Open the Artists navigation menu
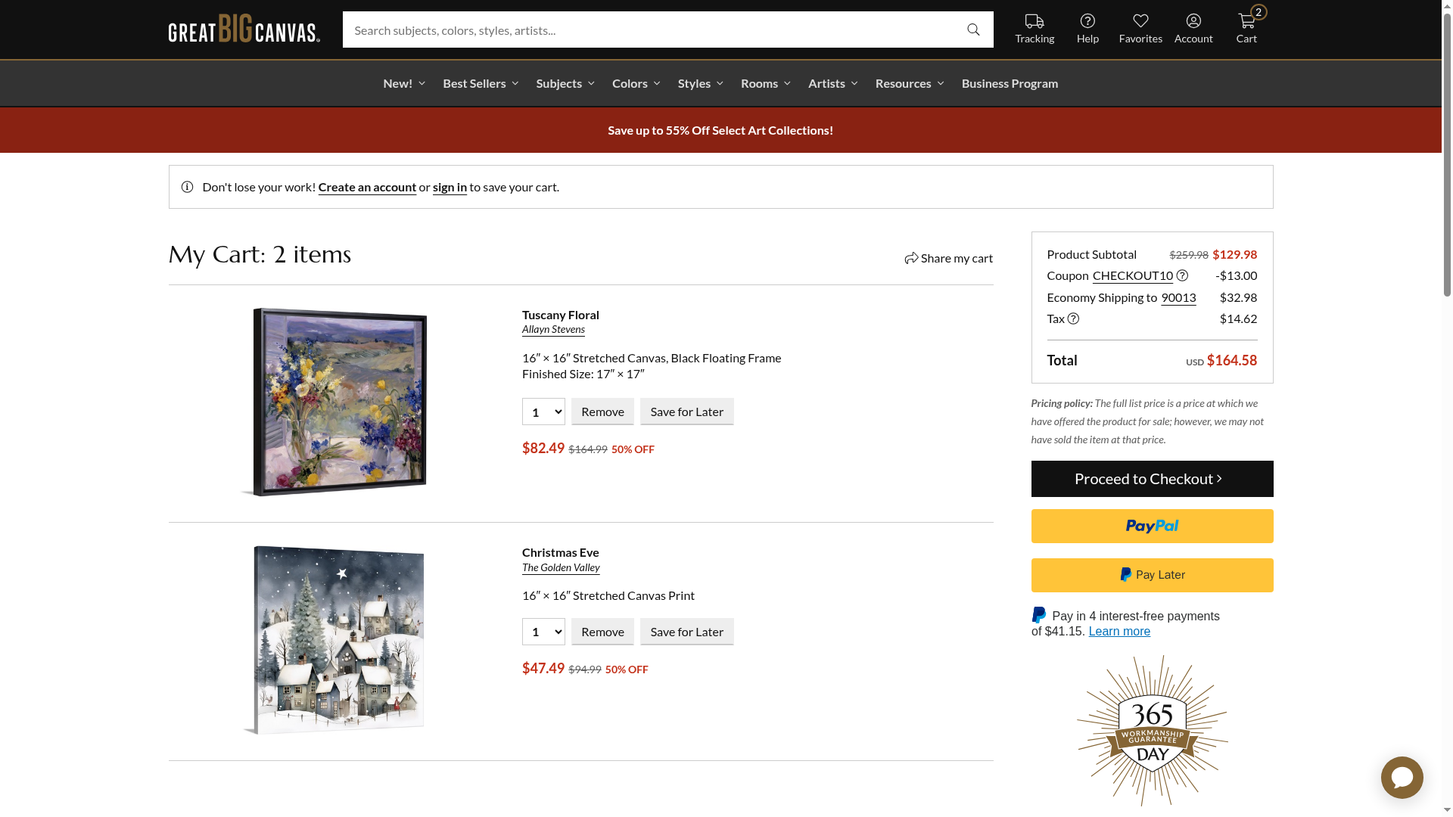Viewport: 1453px width, 817px height. point(832,83)
